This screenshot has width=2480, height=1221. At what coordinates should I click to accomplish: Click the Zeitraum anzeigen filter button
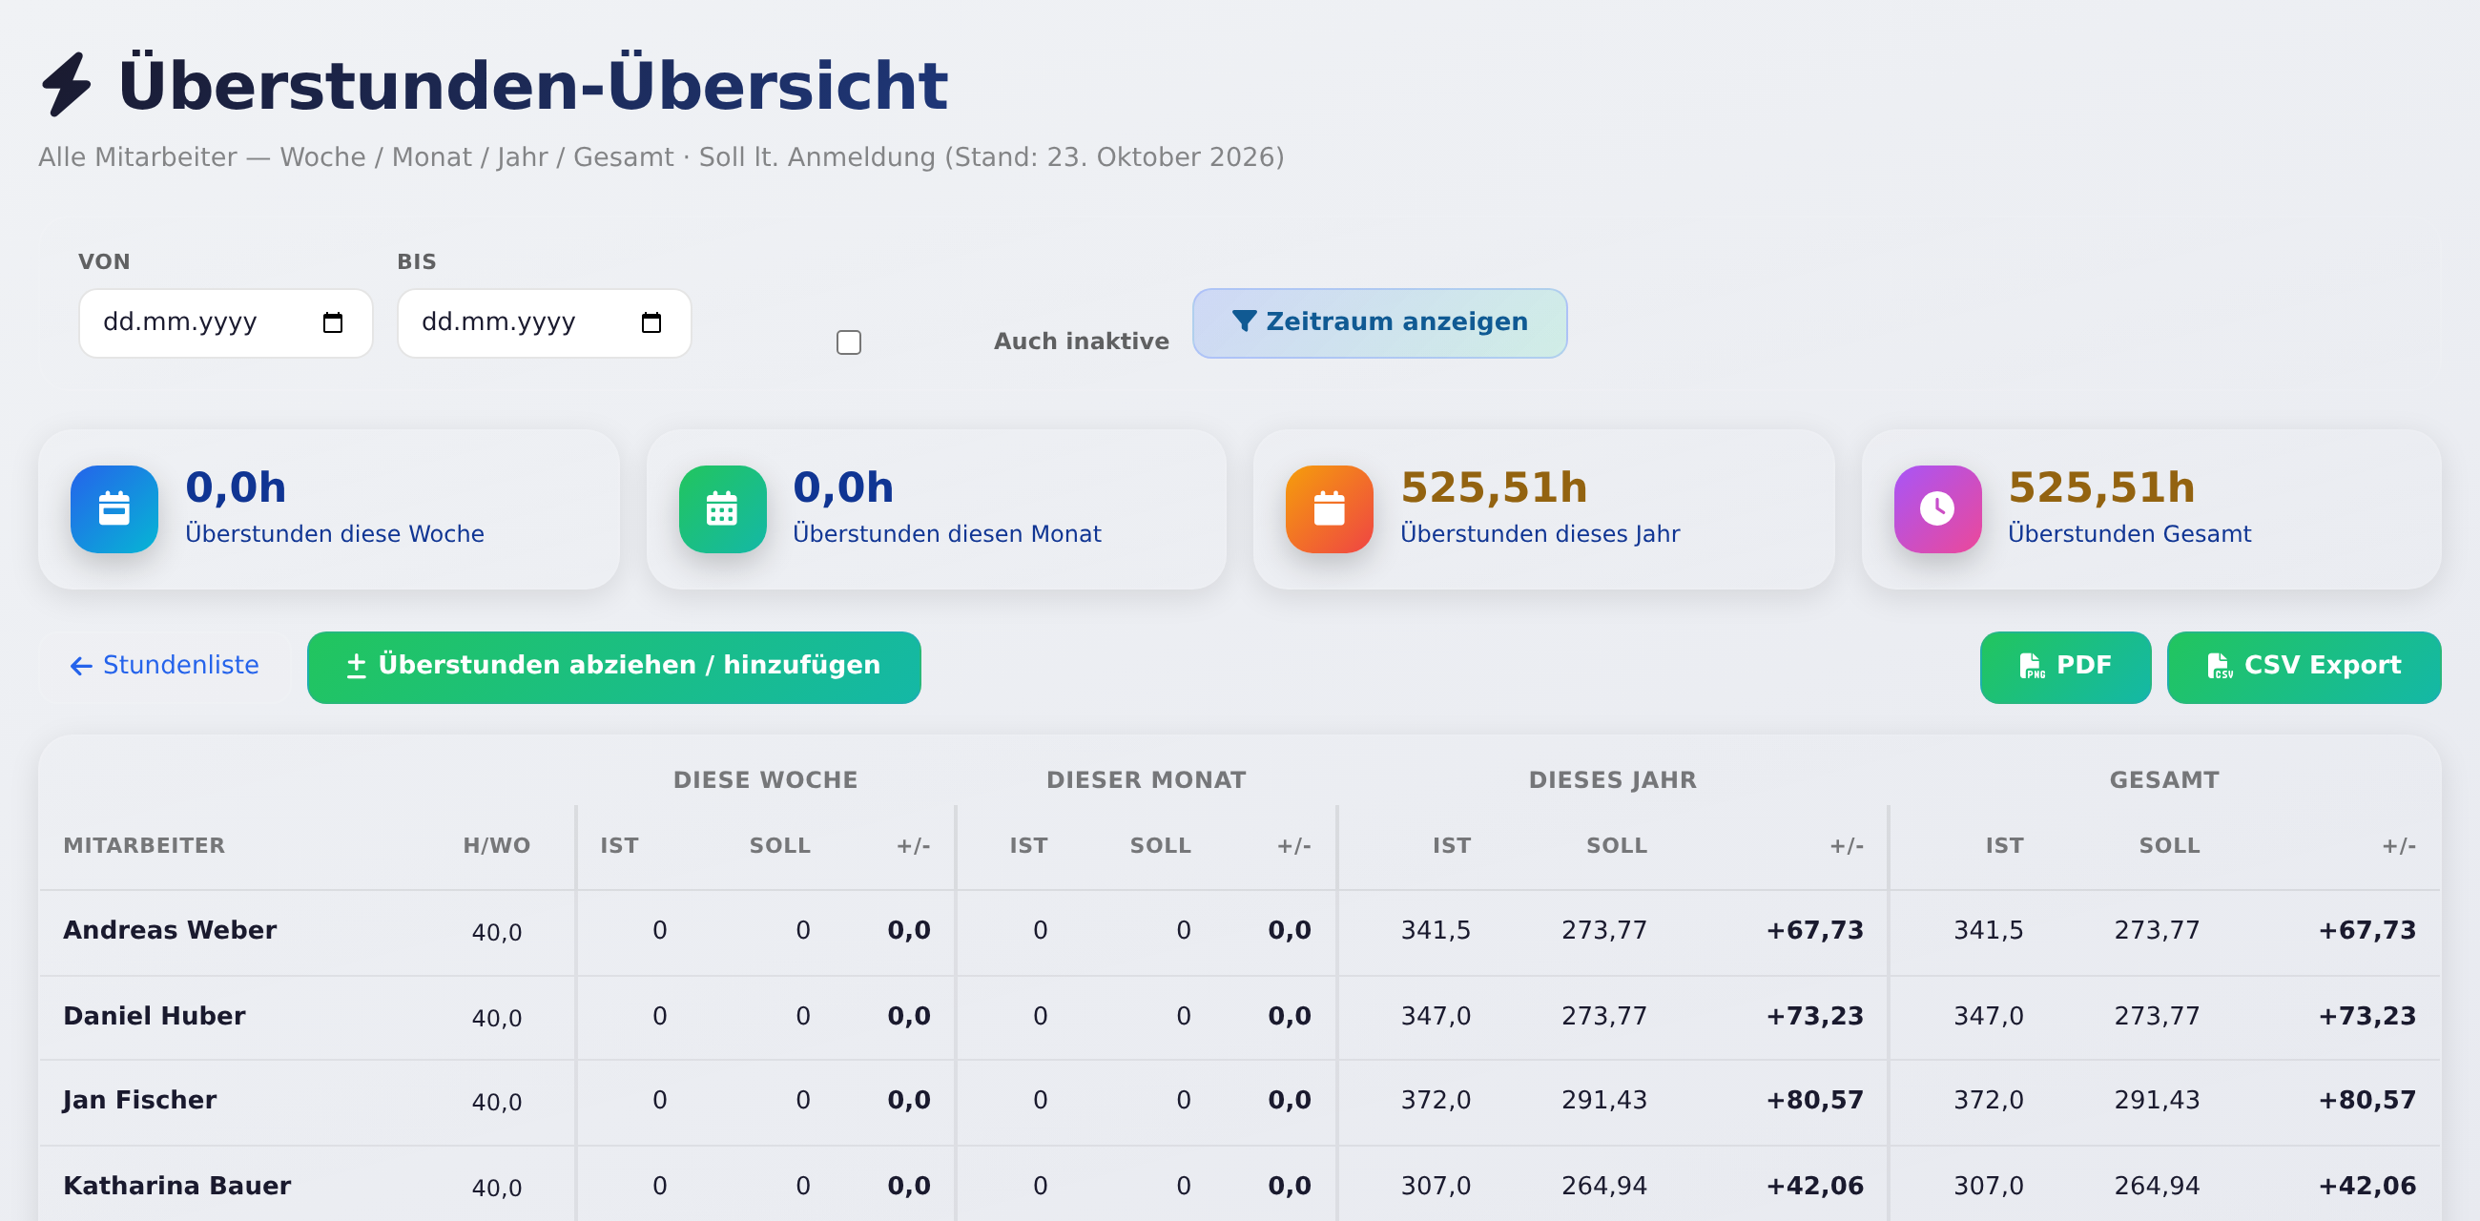click(x=1379, y=322)
